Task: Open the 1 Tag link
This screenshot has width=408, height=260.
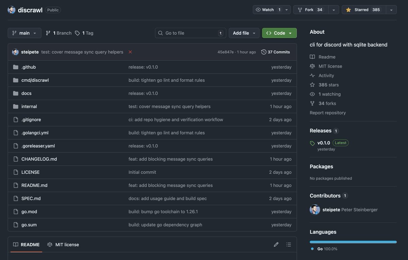Action: pos(84,33)
